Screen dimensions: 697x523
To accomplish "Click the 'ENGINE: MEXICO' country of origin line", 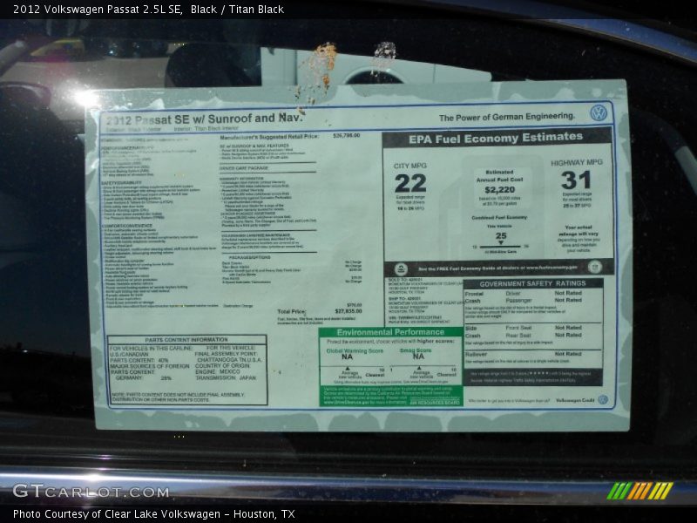I will click(x=217, y=372).
